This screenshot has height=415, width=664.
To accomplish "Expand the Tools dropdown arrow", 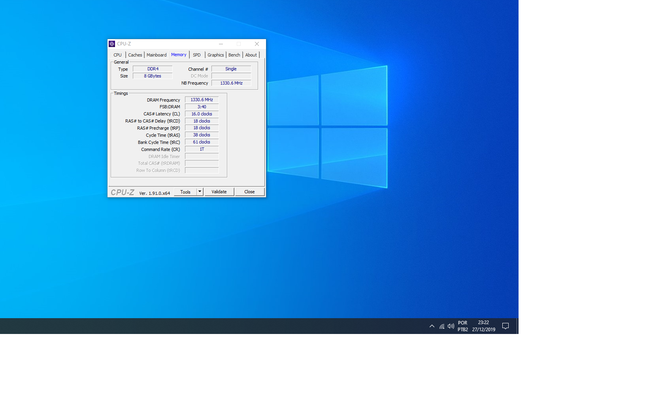I will (x=200, y=192).
